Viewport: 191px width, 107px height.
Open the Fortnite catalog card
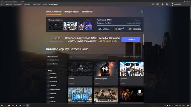click(x=132, y=73)
